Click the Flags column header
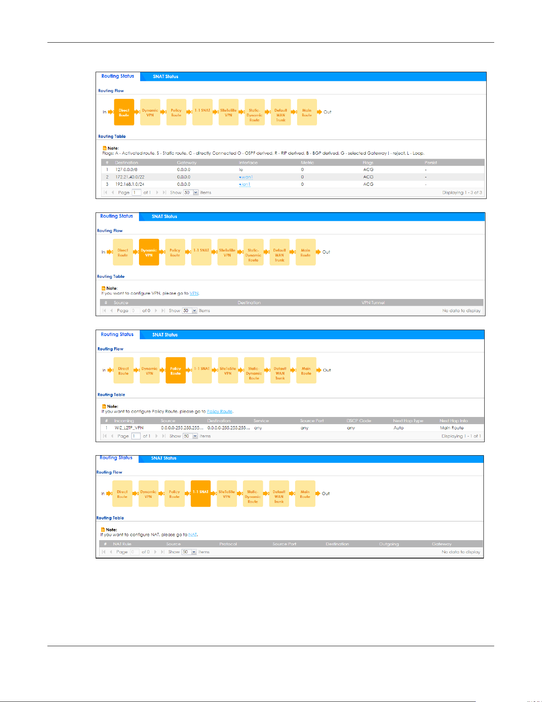 [x=368, y=163]
